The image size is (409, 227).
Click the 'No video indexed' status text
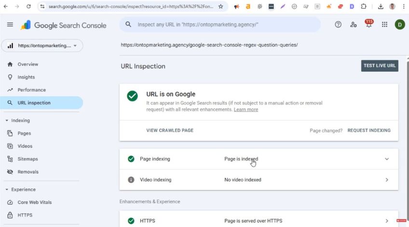[x=243, y=180]
